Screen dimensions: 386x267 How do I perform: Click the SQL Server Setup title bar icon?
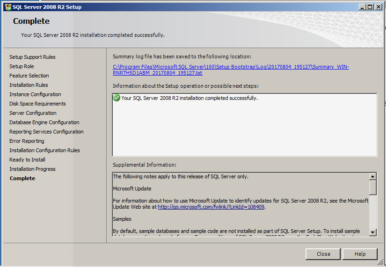(8, 7)
